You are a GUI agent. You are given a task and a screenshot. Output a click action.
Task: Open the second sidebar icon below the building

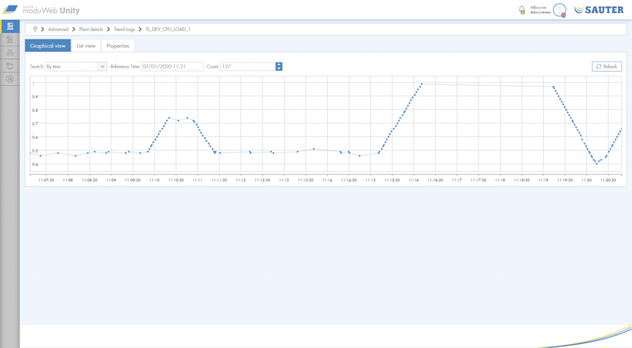point(9,39)
